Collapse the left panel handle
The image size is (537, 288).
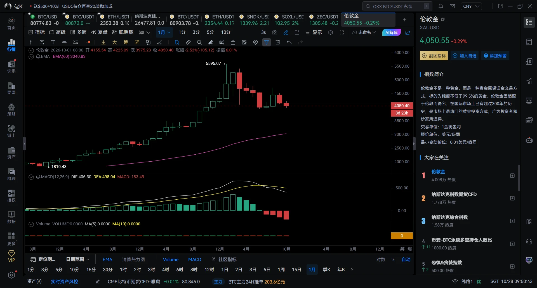pyautogui.click(x=24, y=144)
